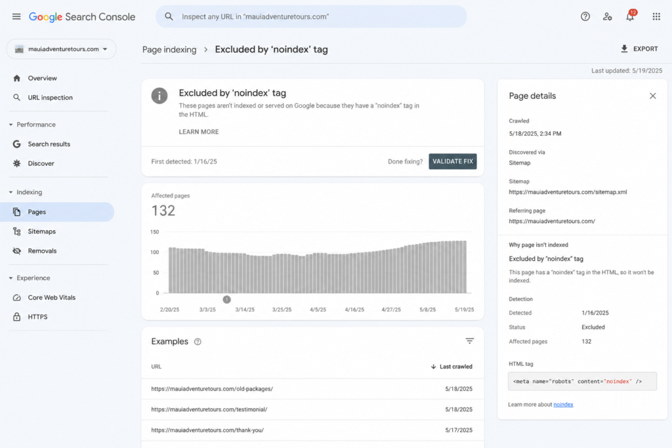Click the EXPORT button
Viewport: 672px width, 448px height.
(x=639, y=49)
